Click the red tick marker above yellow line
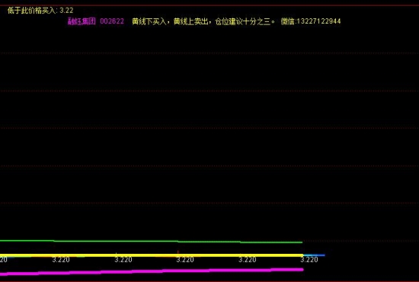The image size is (419, 282). coord(178,252)
